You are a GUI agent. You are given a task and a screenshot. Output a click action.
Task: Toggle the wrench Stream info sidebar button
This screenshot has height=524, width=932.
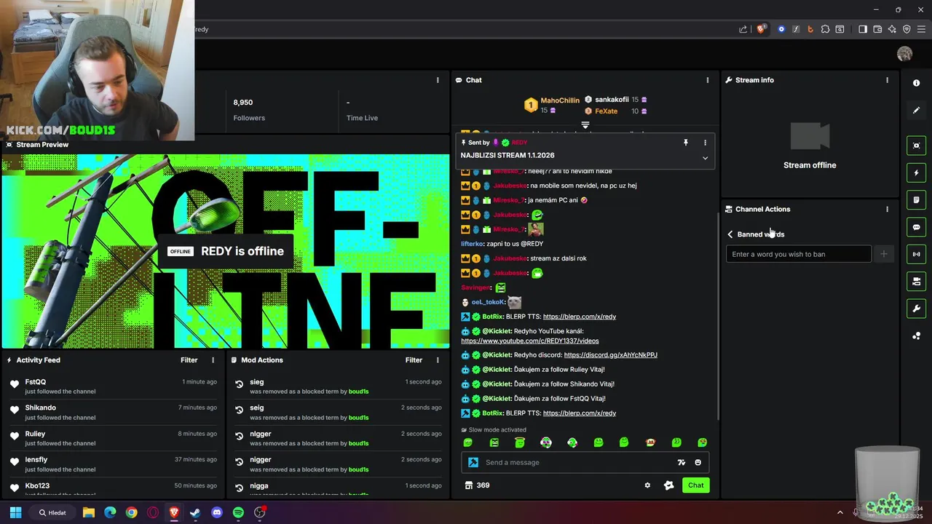[916, 309]
